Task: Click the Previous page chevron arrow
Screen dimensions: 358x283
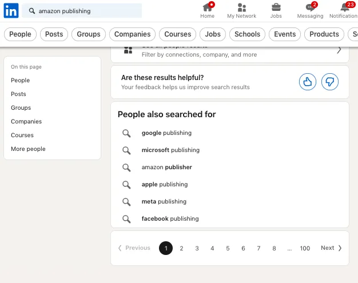Action: point(120,248)
